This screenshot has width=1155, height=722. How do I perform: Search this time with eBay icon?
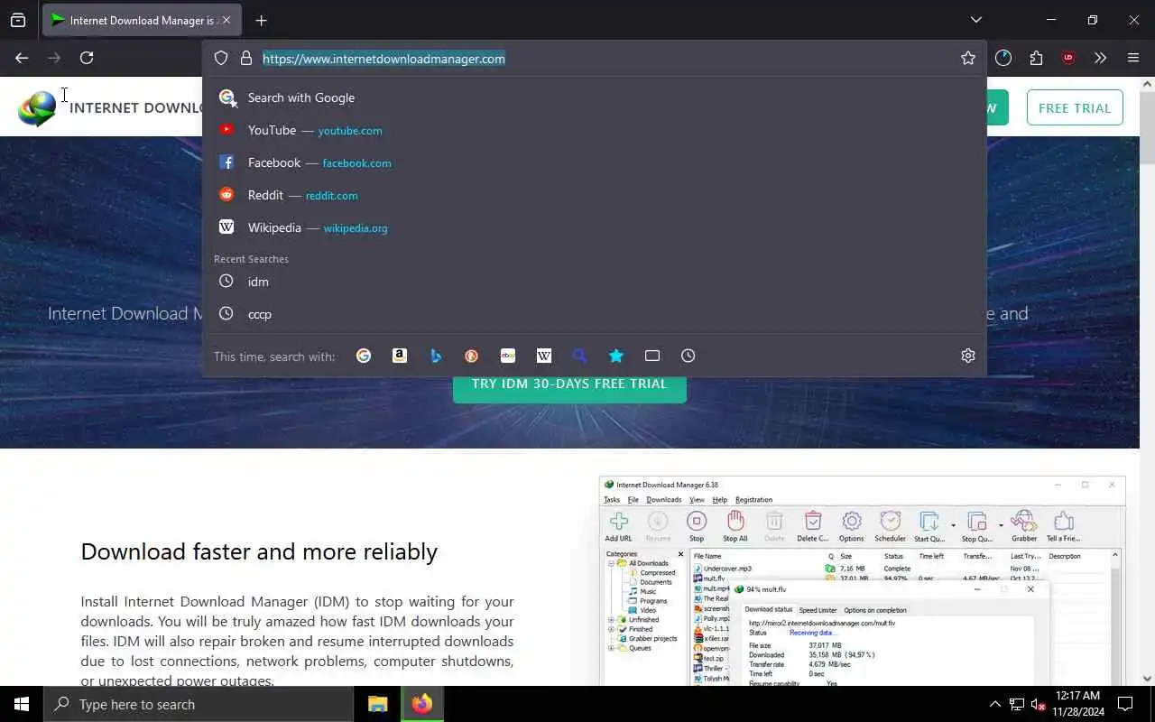pyautogui.click(x=508, y=356)
